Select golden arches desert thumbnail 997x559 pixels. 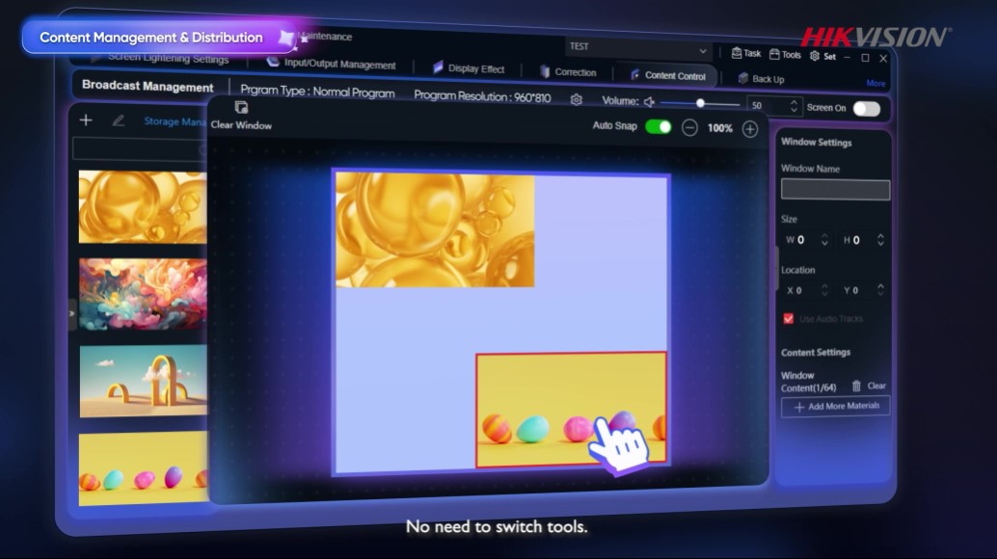pos(143,381)
